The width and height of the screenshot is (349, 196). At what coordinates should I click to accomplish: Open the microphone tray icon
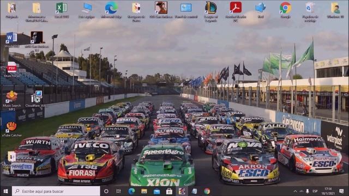click(308, 191)
